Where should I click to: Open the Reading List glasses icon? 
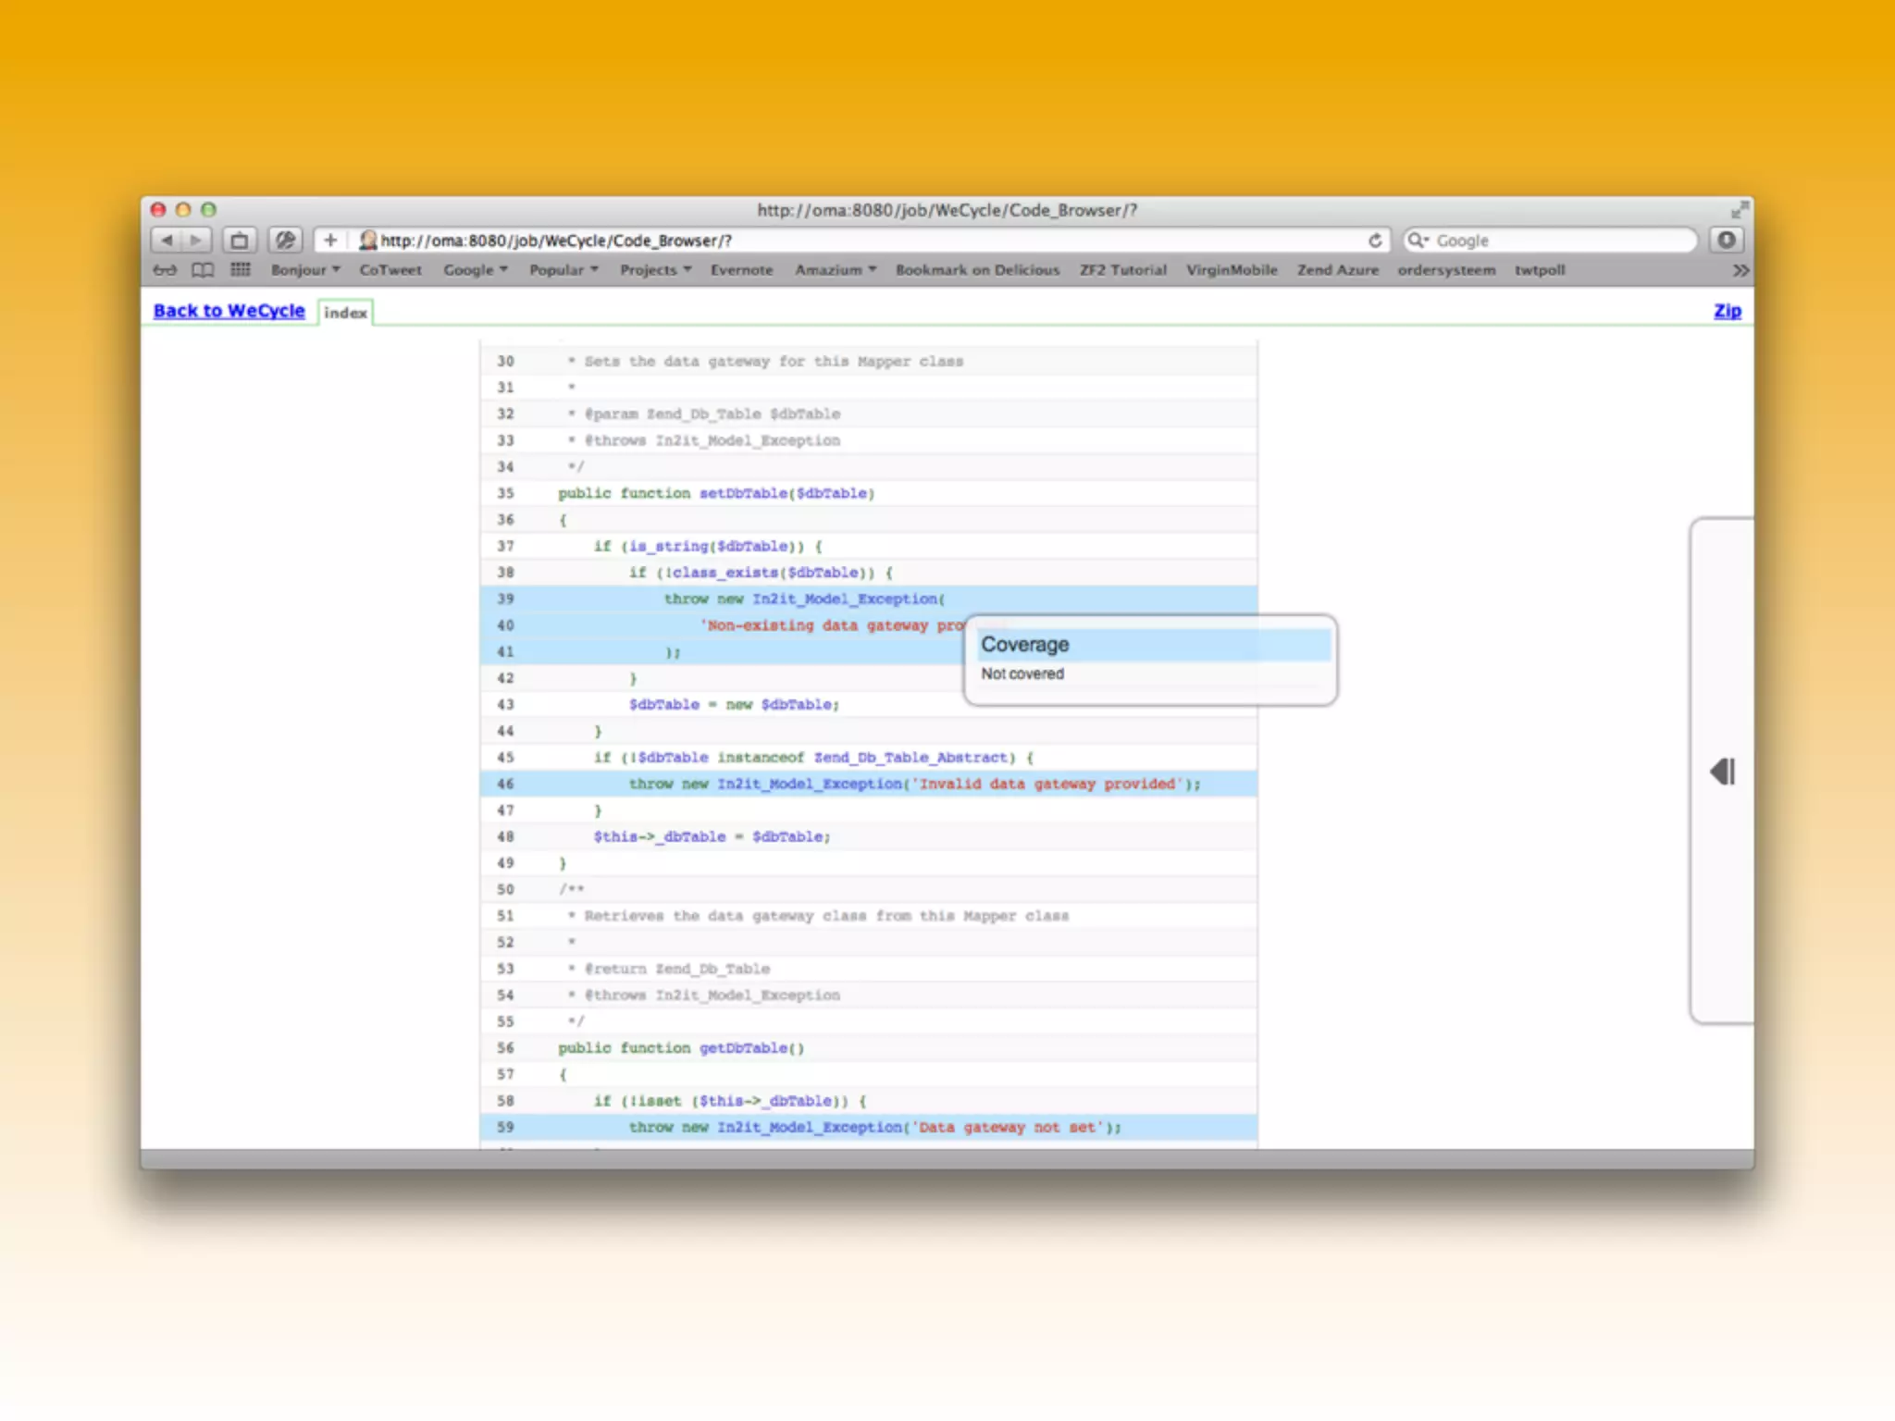[165, 270]
